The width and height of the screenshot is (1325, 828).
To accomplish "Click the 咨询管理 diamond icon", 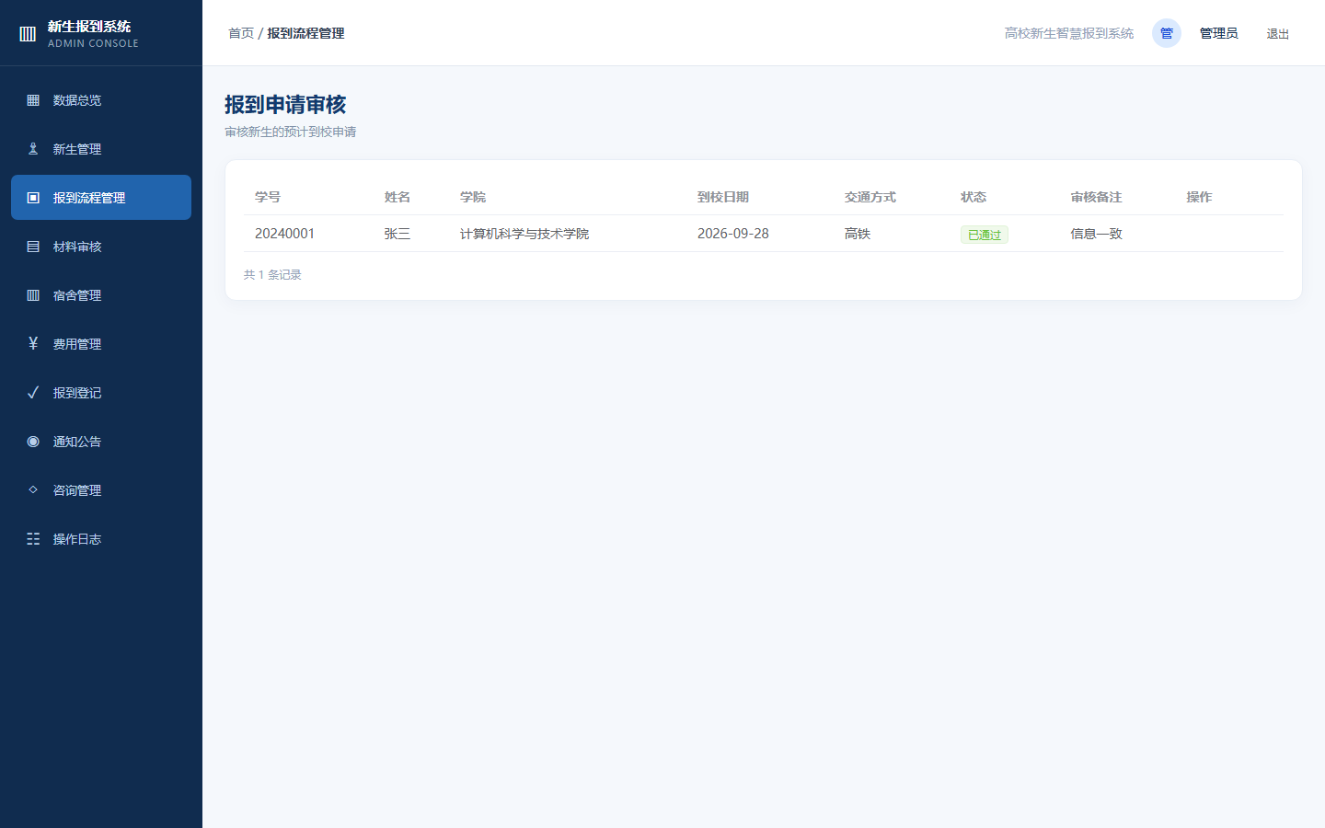I will (x=33, y=490).
